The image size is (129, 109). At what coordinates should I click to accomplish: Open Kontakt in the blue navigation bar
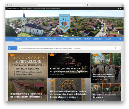[87, 39]
